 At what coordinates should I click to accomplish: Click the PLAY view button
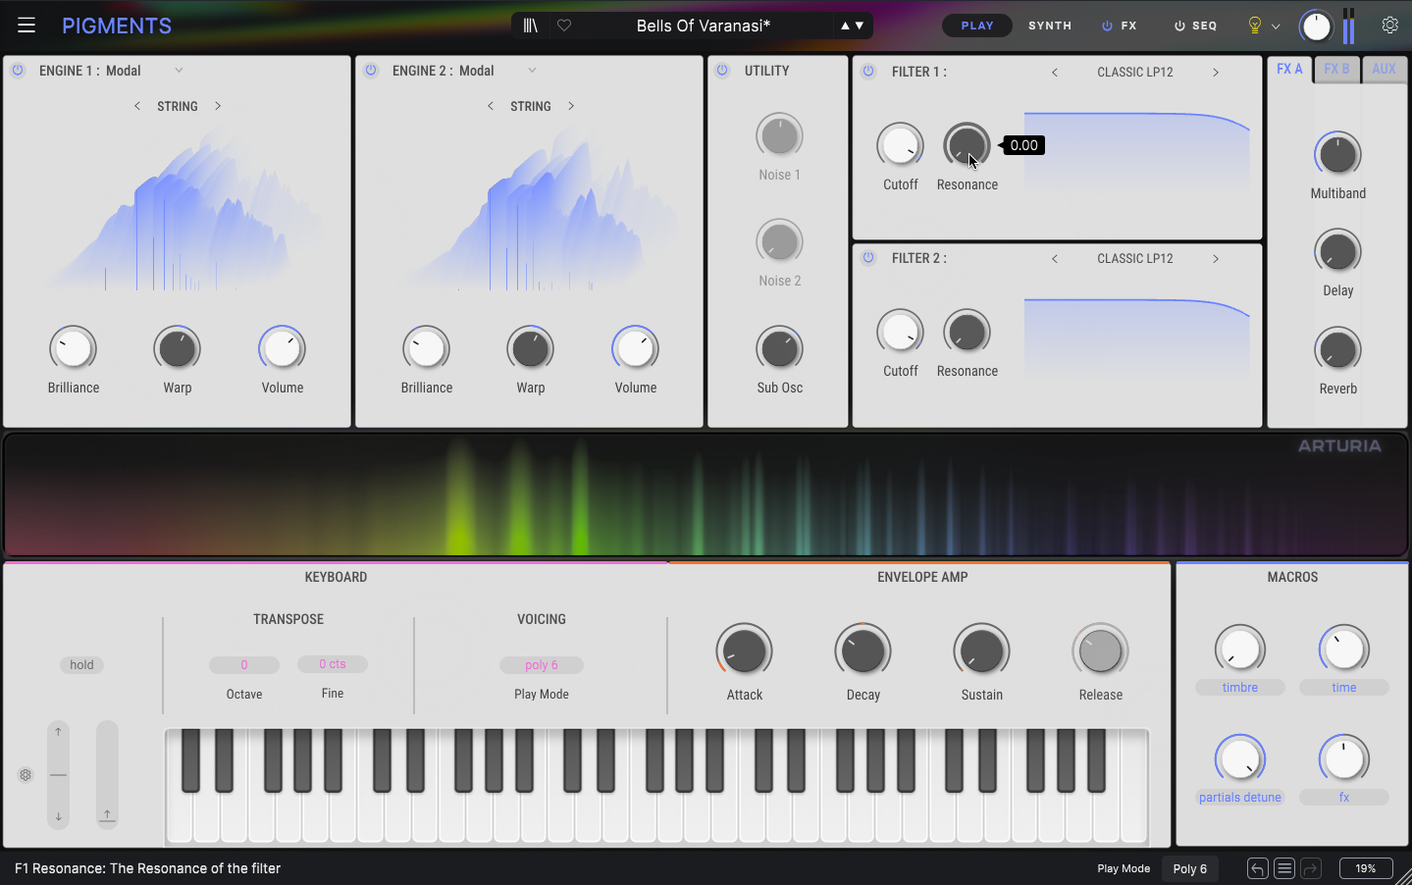(x=976, y=26)
